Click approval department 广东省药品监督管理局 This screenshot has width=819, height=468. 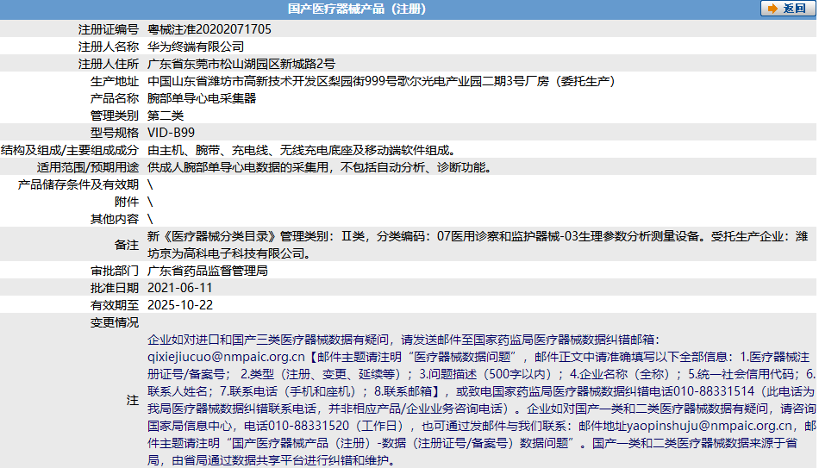[208, 270]
